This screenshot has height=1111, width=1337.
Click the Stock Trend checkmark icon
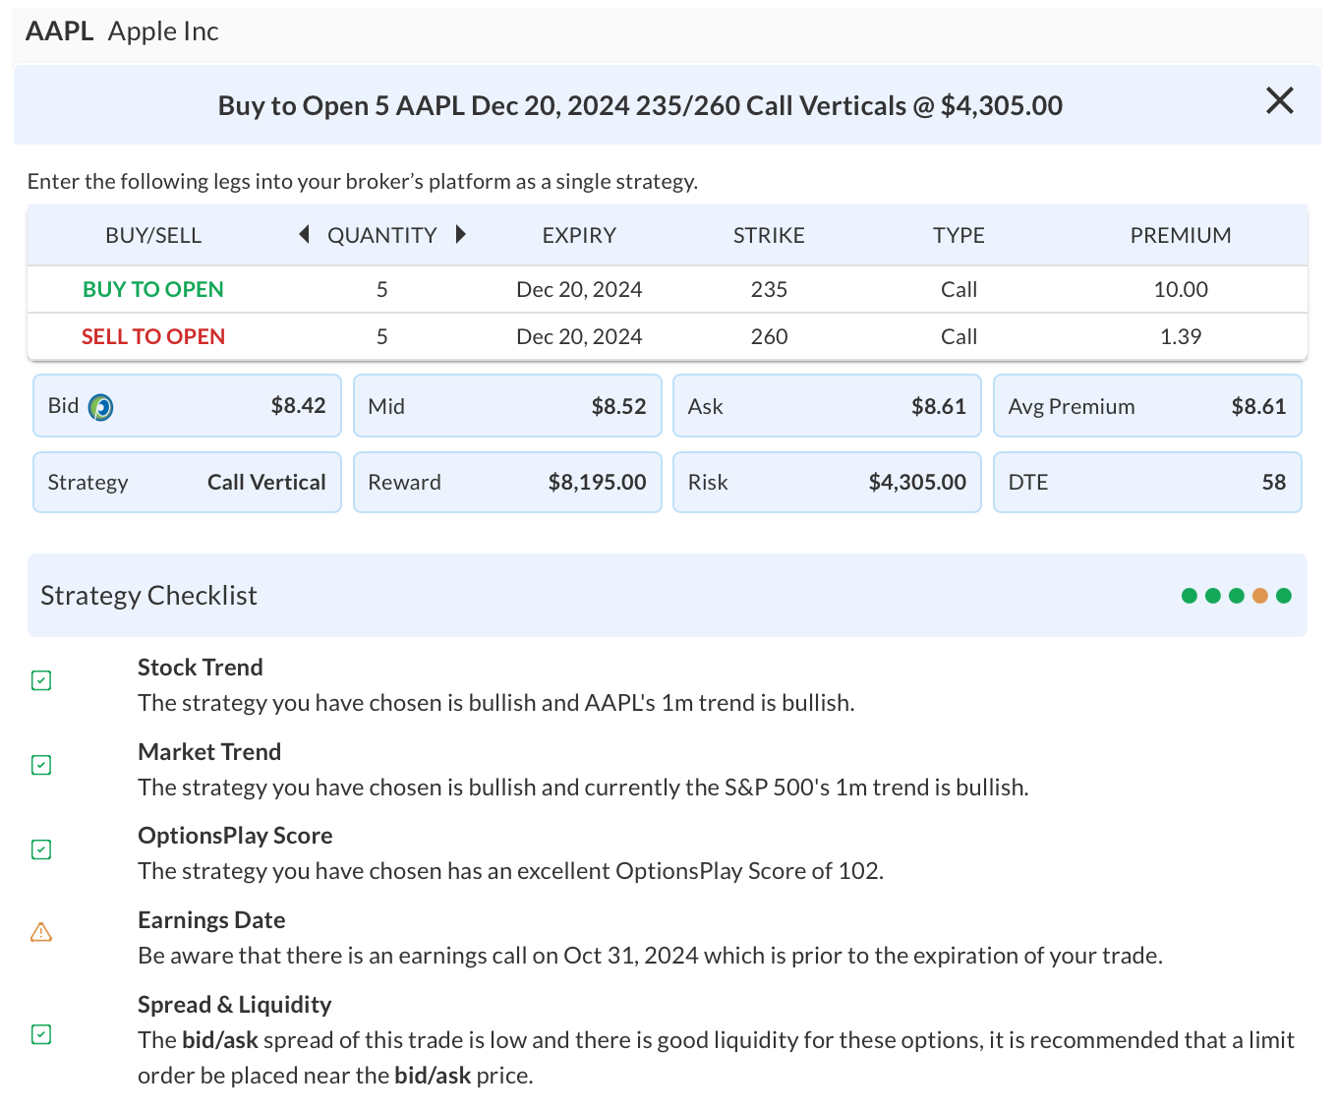coord(41,680)
